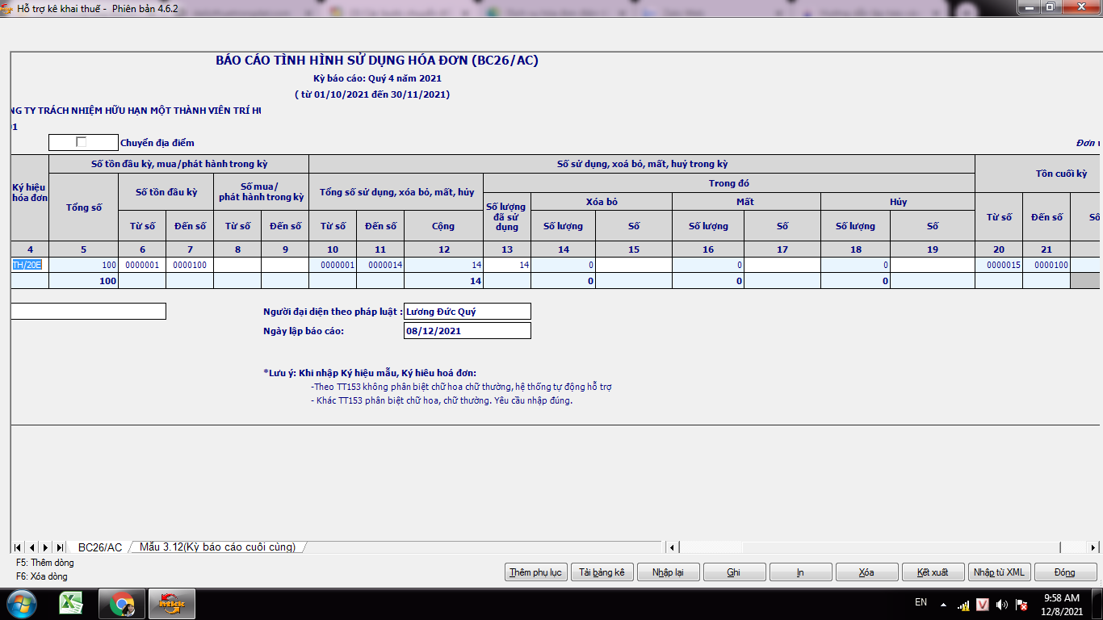Screen dimensions: 1103x620
Task: Jump to first sheet tab arrow
Action: (x=18, y=547)
